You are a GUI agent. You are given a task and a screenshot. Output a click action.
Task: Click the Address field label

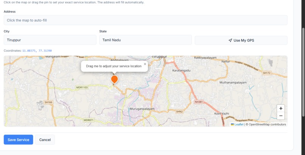(x=9, y=12)
